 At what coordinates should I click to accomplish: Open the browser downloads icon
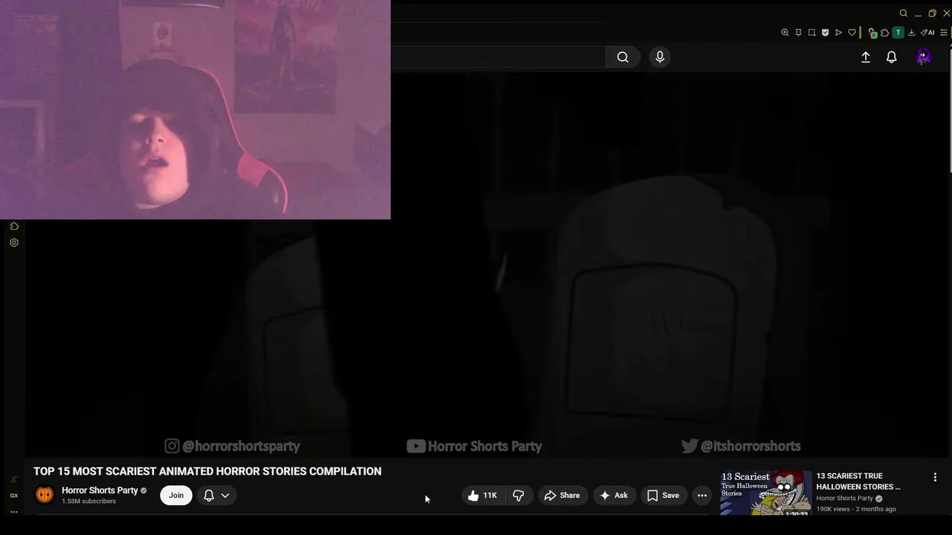(x=911, y=33)
